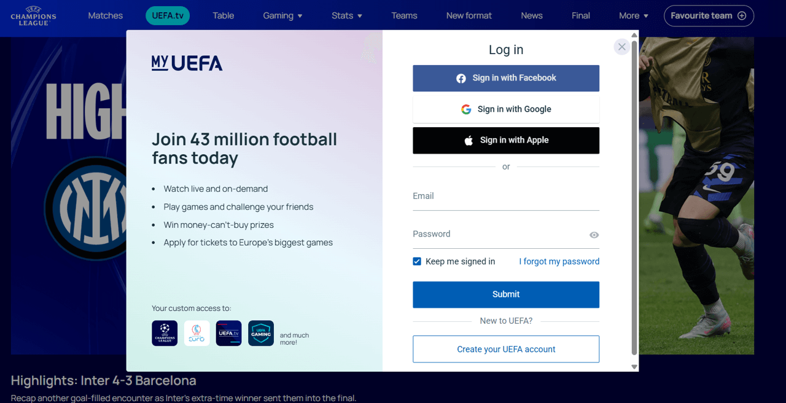Select the Facebook icon on sign-in button
Image resolution: width=786 pixels, height=403 pixels.
pos(461,78)
